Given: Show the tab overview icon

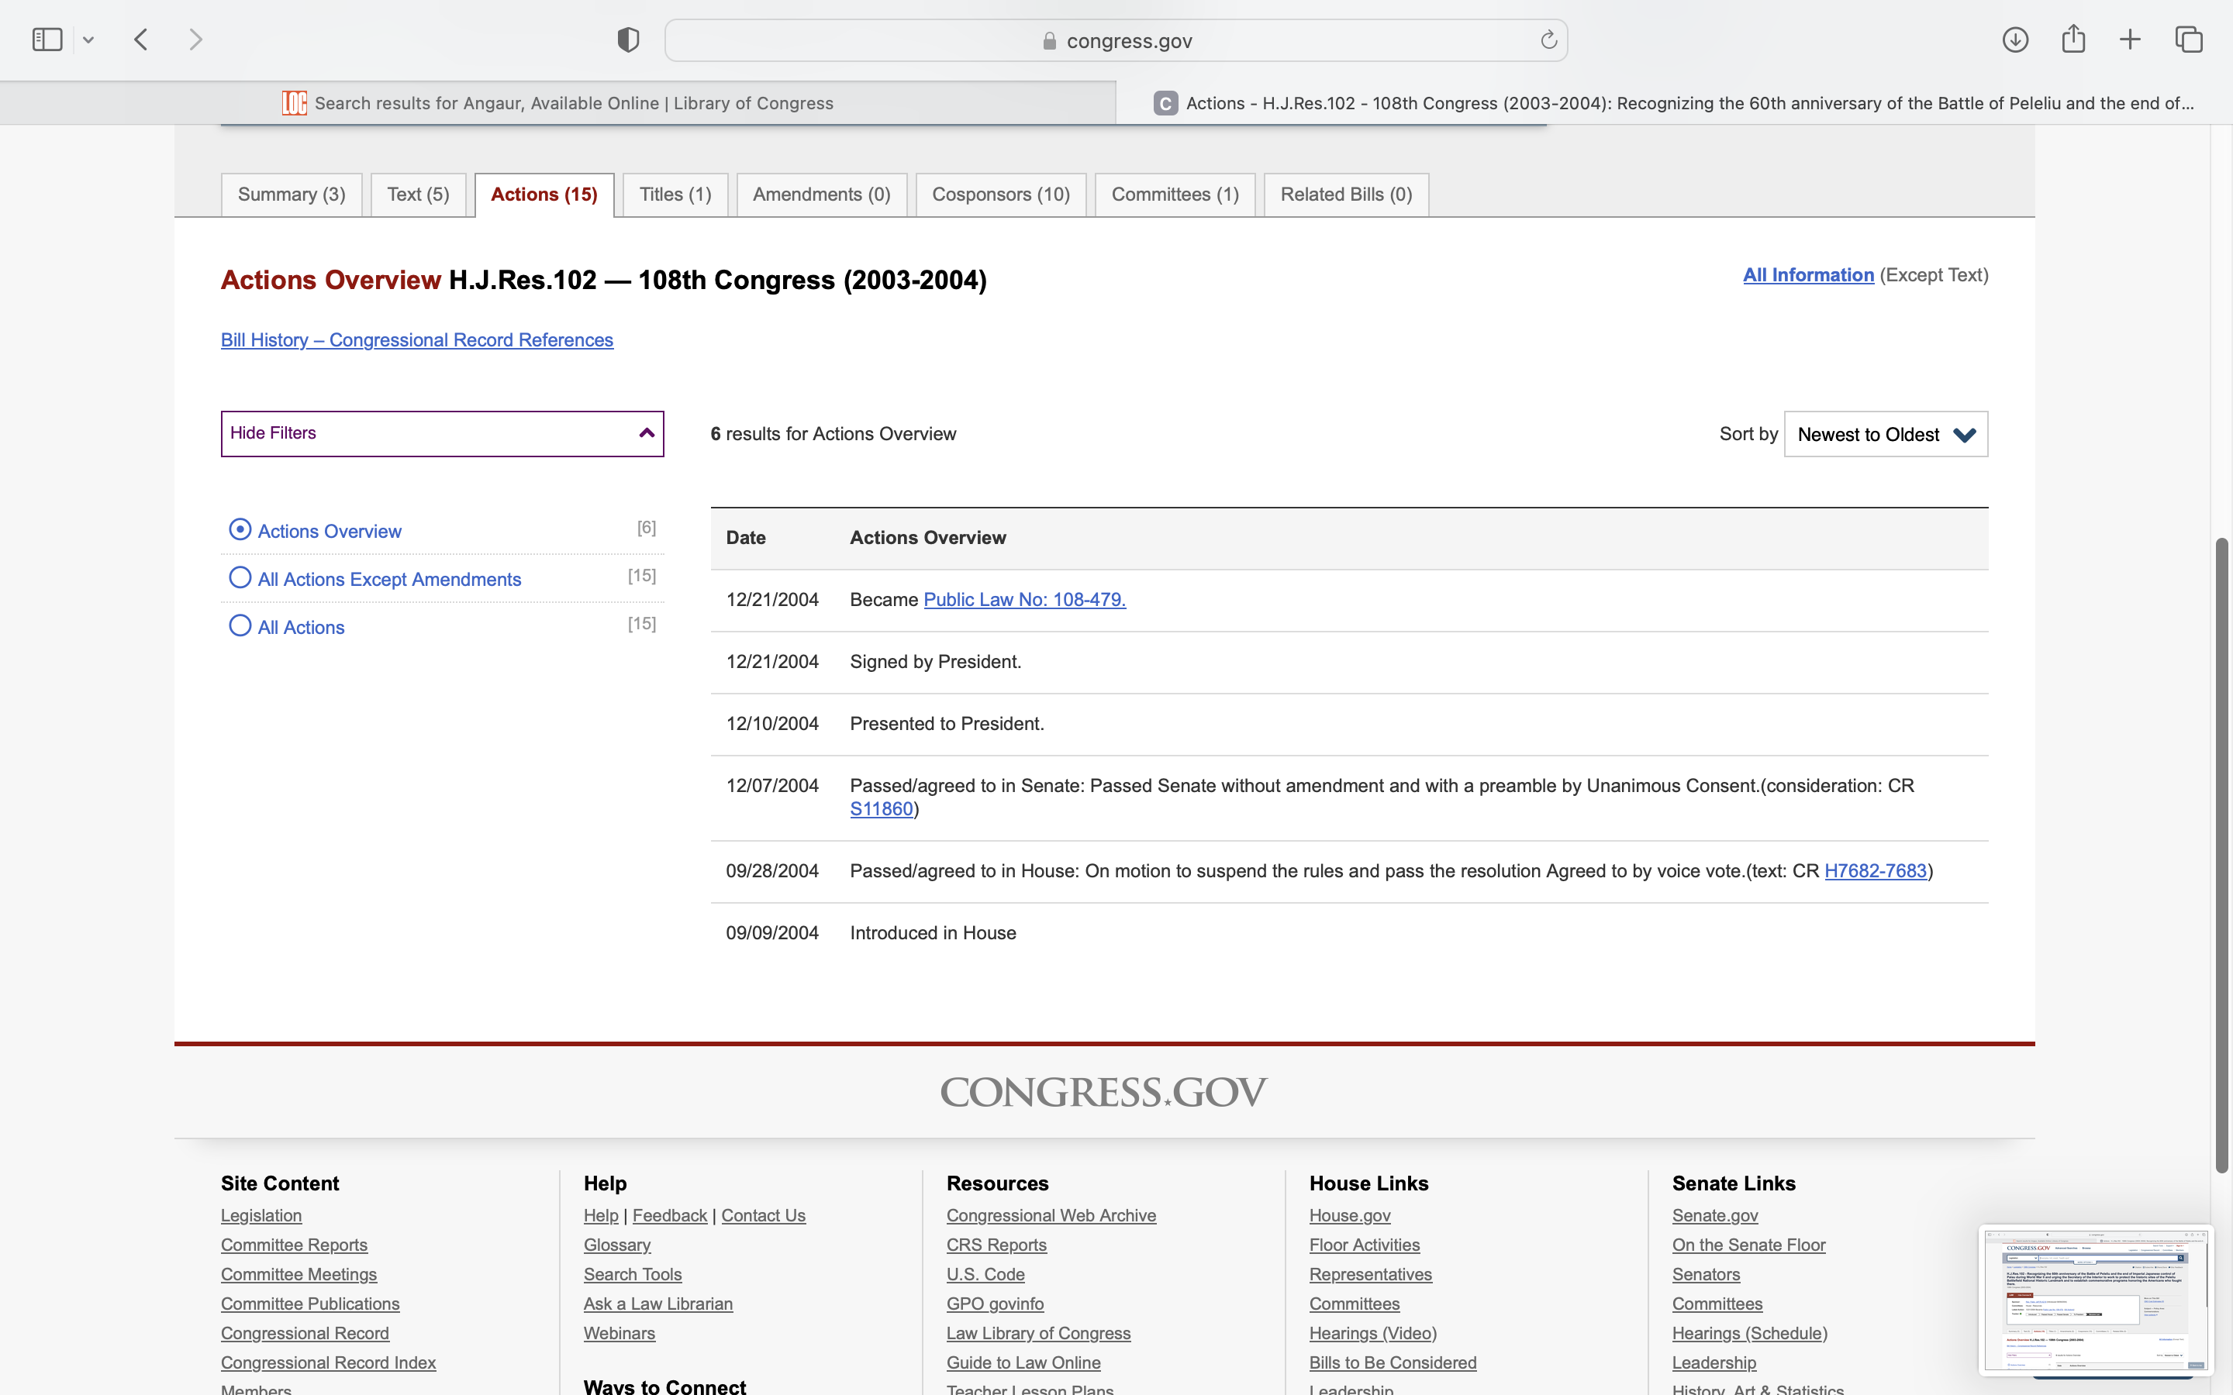Looking at the screenshot, I should coord(2189,40).
